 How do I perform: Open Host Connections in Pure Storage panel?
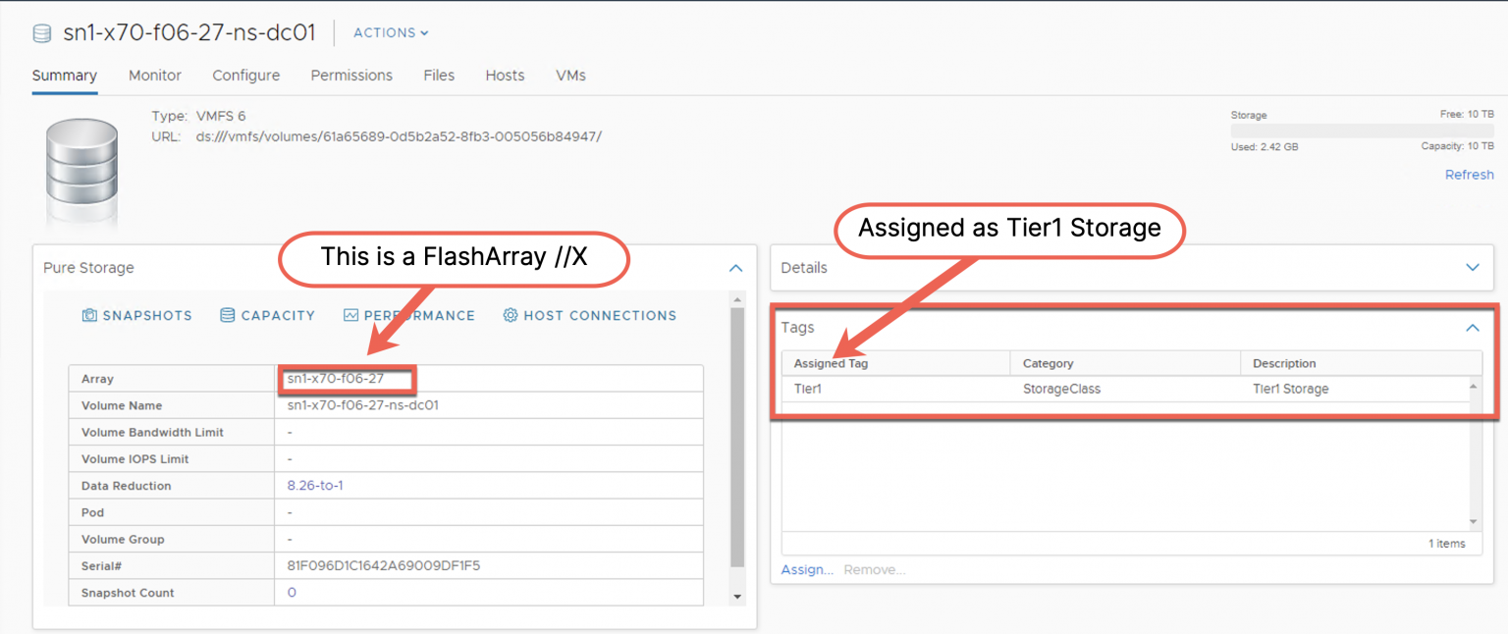point(589,315)
